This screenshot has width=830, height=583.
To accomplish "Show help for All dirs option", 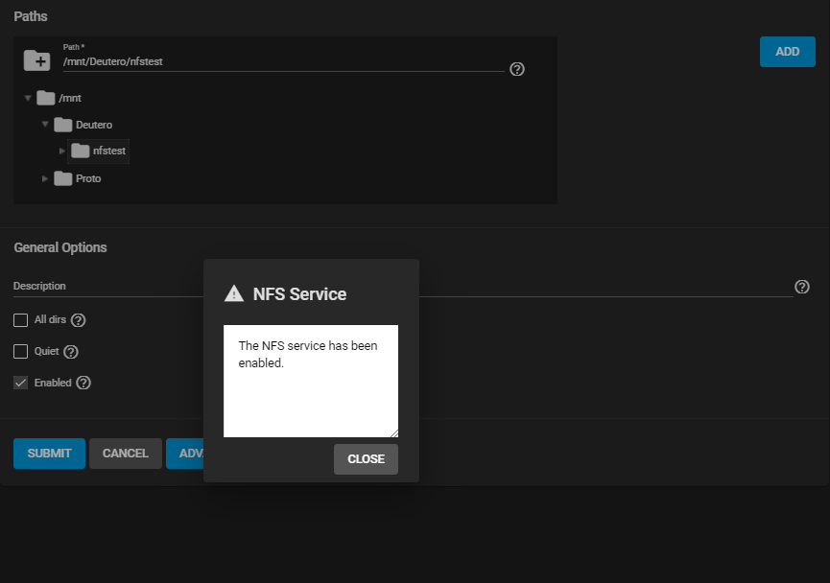I will tap(79, 320).
